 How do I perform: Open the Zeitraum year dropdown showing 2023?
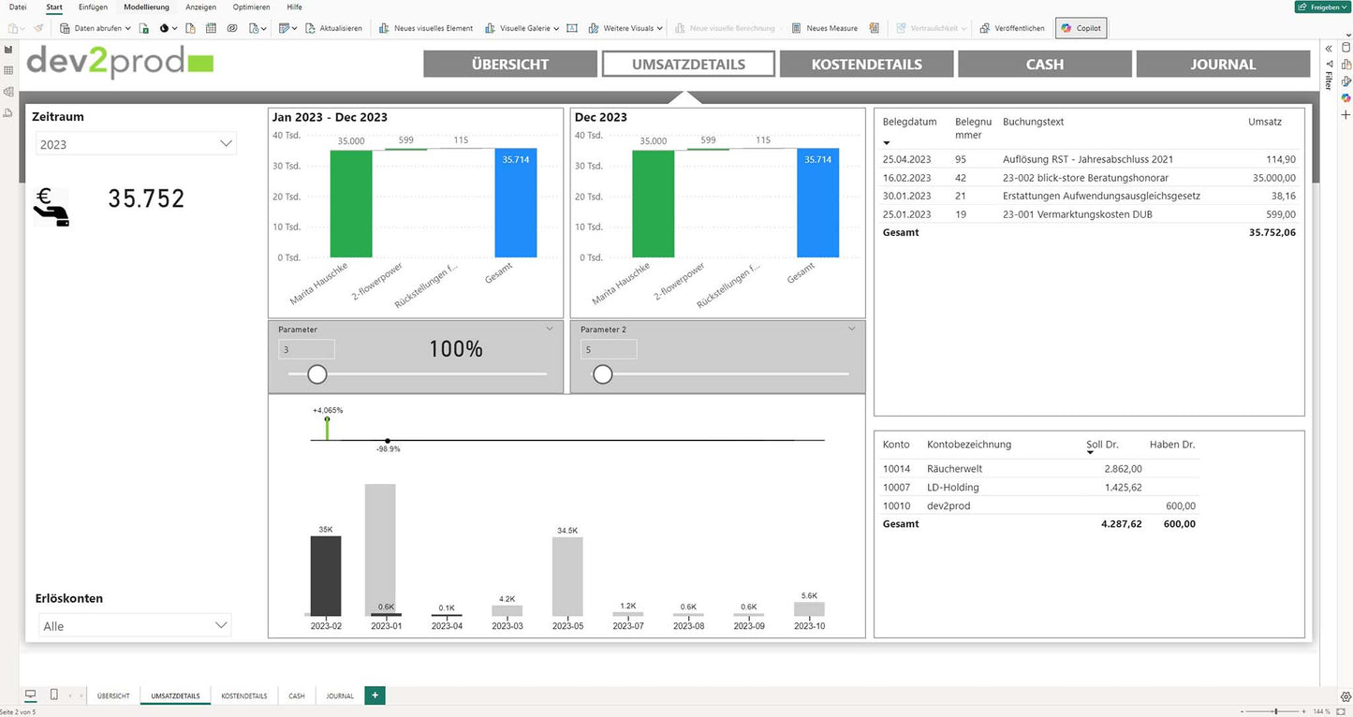point(226,143)
